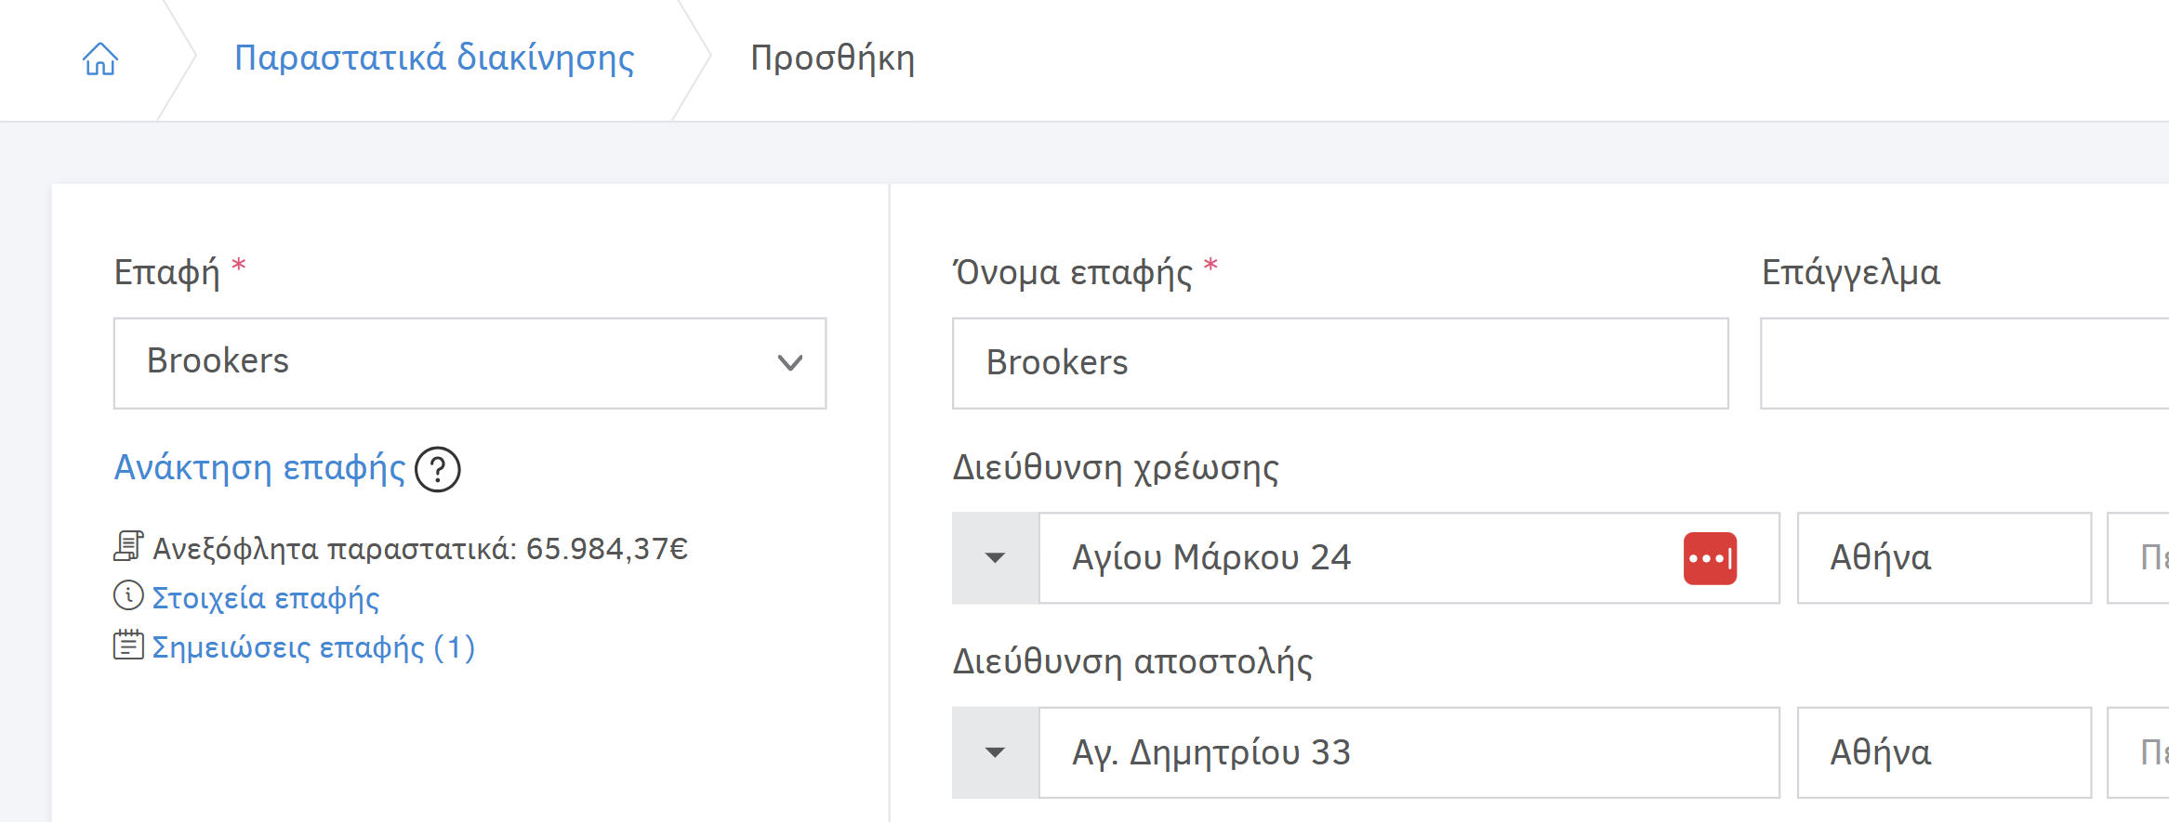The width and height of the screenshot is (2169, 822).
Task: Edit shipping address Αγ. Δημητρίου 33
Action: pos(1409,752)
